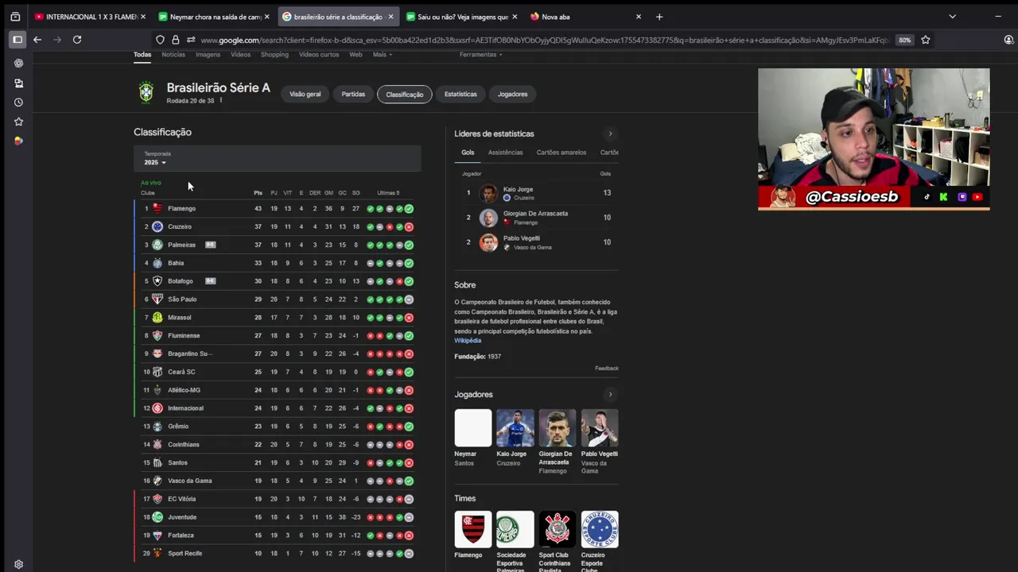
Task: Open the 'Imagens' search results filter
Action: coord(208,55)
